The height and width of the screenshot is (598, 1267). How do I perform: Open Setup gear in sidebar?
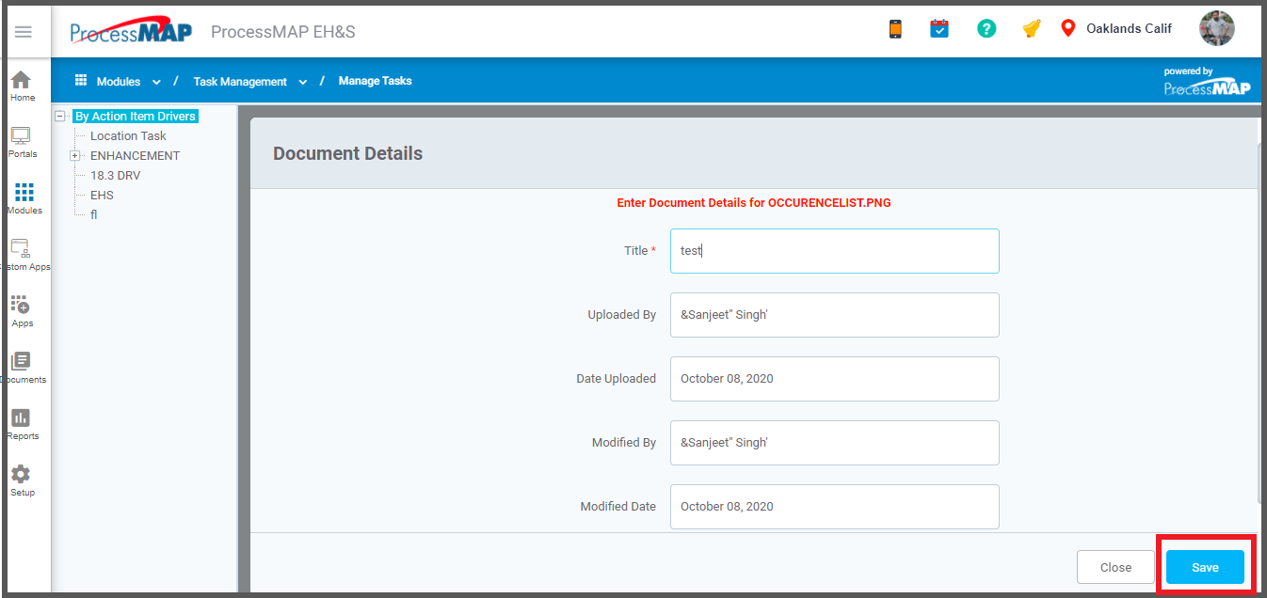(23, 481)
